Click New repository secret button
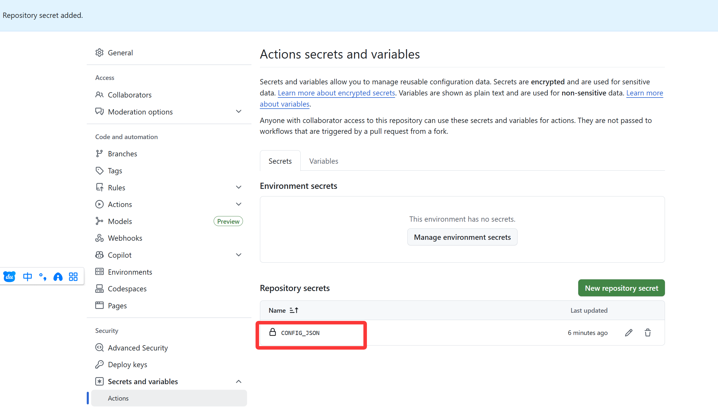This screenshot has height=407, width=718. [x=621, y=288]
